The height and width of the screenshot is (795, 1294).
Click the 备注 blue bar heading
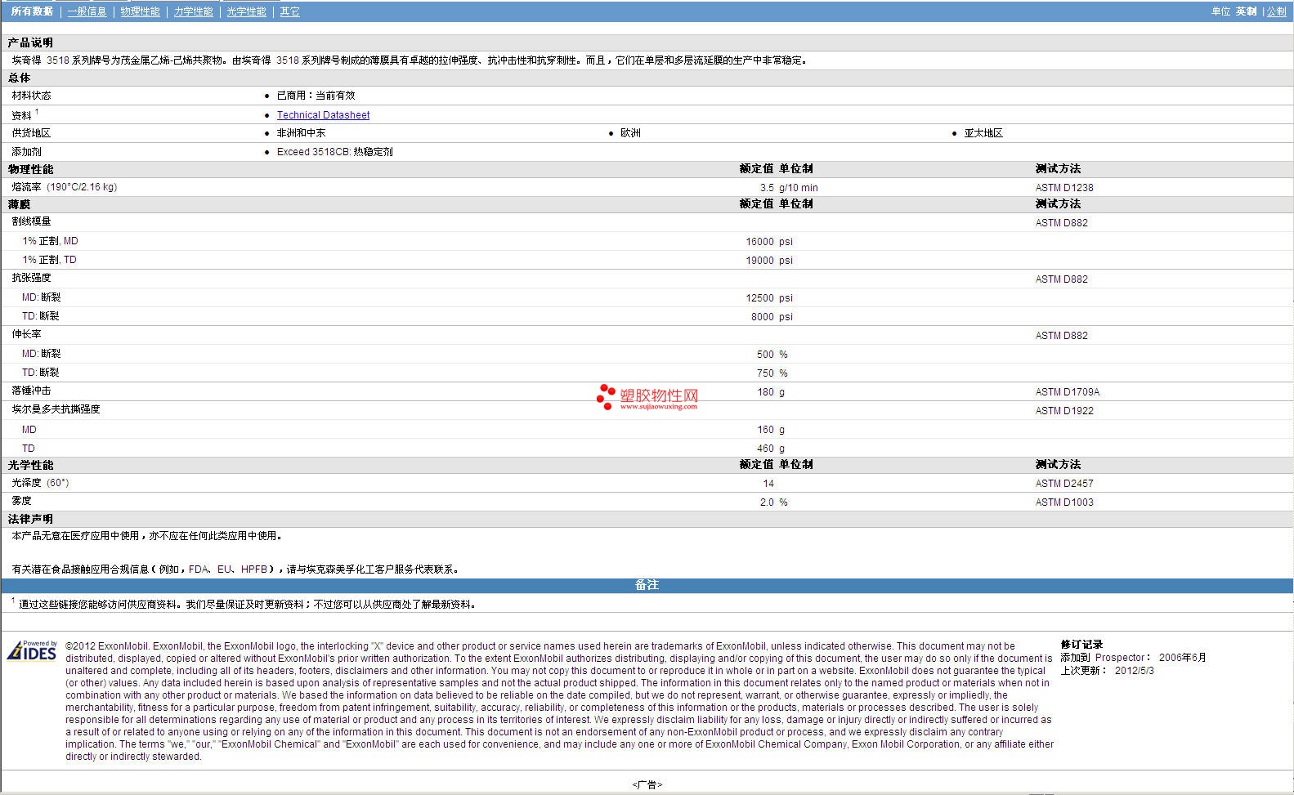tap(647, 585)
